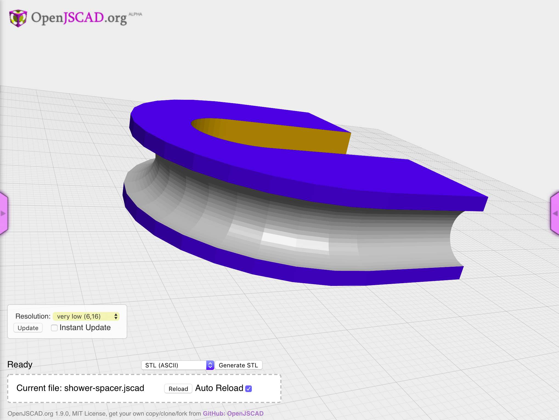Screen dimensions: 559x420
Task: Click the Resolution stepper arrows
Action: point(116,316)
